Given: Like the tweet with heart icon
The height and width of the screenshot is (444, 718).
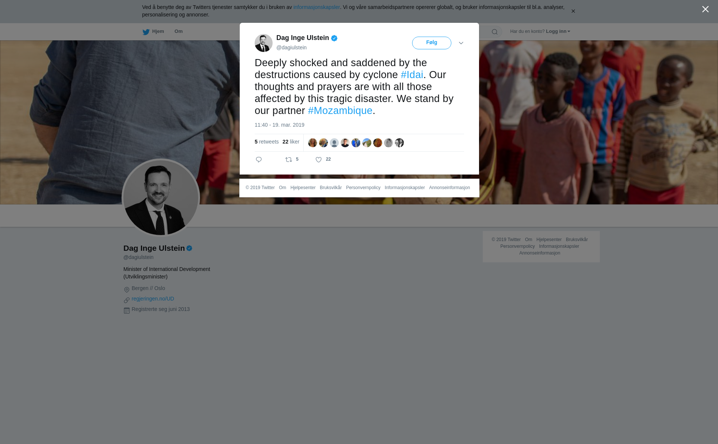Looking at the screenshot, I should [319, 160].
